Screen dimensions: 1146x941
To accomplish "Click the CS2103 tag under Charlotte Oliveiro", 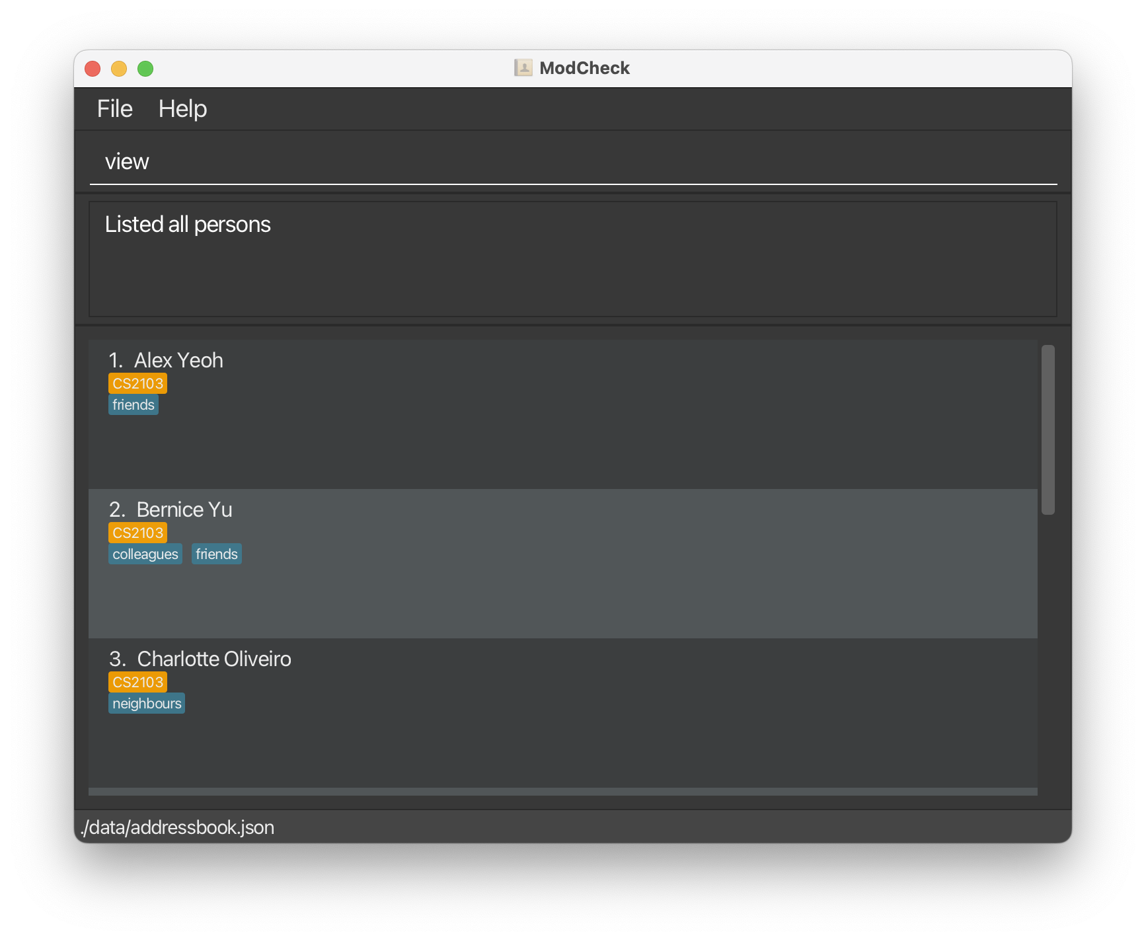I will coord(137,682).
